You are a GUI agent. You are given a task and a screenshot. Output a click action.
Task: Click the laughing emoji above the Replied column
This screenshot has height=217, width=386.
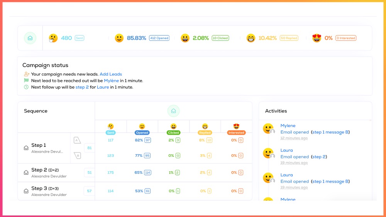205,126
